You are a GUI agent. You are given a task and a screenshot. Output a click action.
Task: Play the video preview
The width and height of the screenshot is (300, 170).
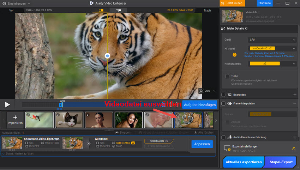click(7, 105)
